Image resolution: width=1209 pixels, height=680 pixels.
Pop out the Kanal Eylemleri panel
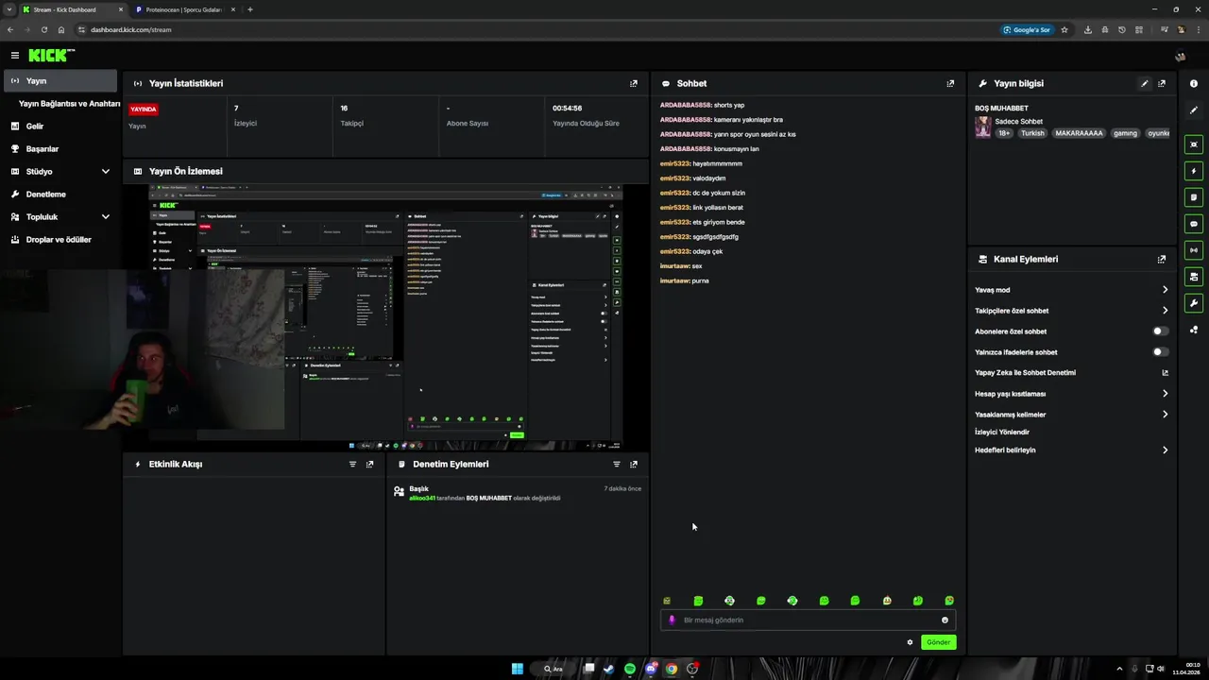1162,259
